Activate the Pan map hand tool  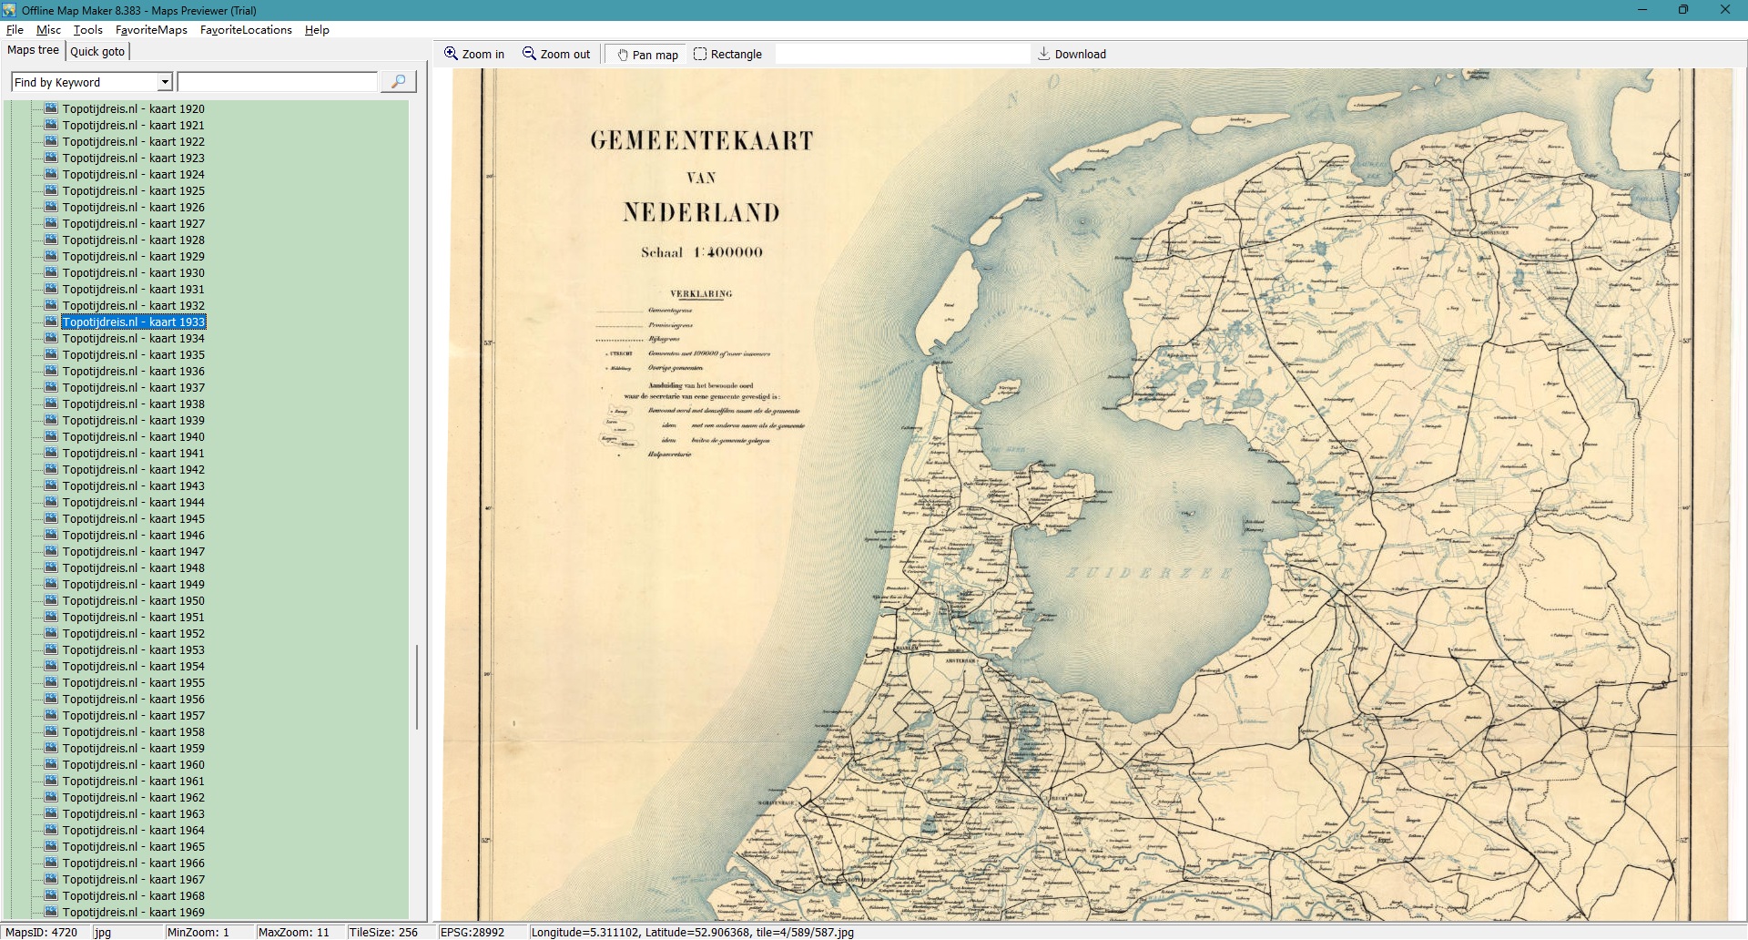coord(624,55)
